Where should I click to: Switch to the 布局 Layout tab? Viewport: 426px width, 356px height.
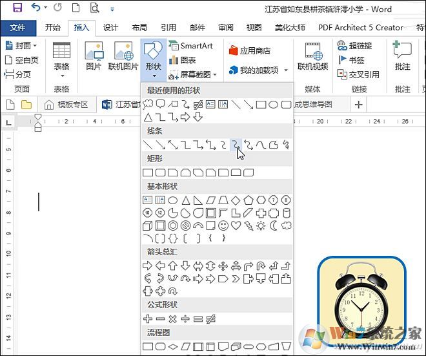point(139,28)
